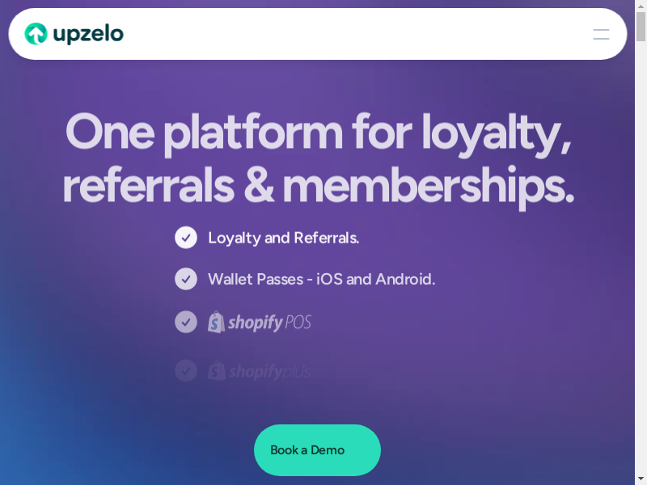Click checkmark icon beside Shopify POS
Image resolution: width=647 pixels, height=485 pixels.
click(x=186, y=322)
